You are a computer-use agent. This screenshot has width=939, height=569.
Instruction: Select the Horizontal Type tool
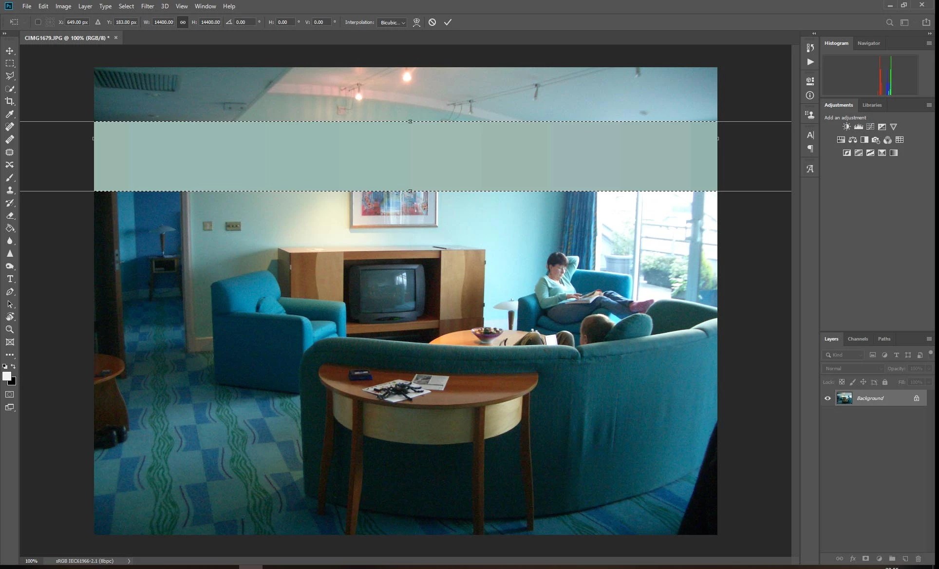10,279
